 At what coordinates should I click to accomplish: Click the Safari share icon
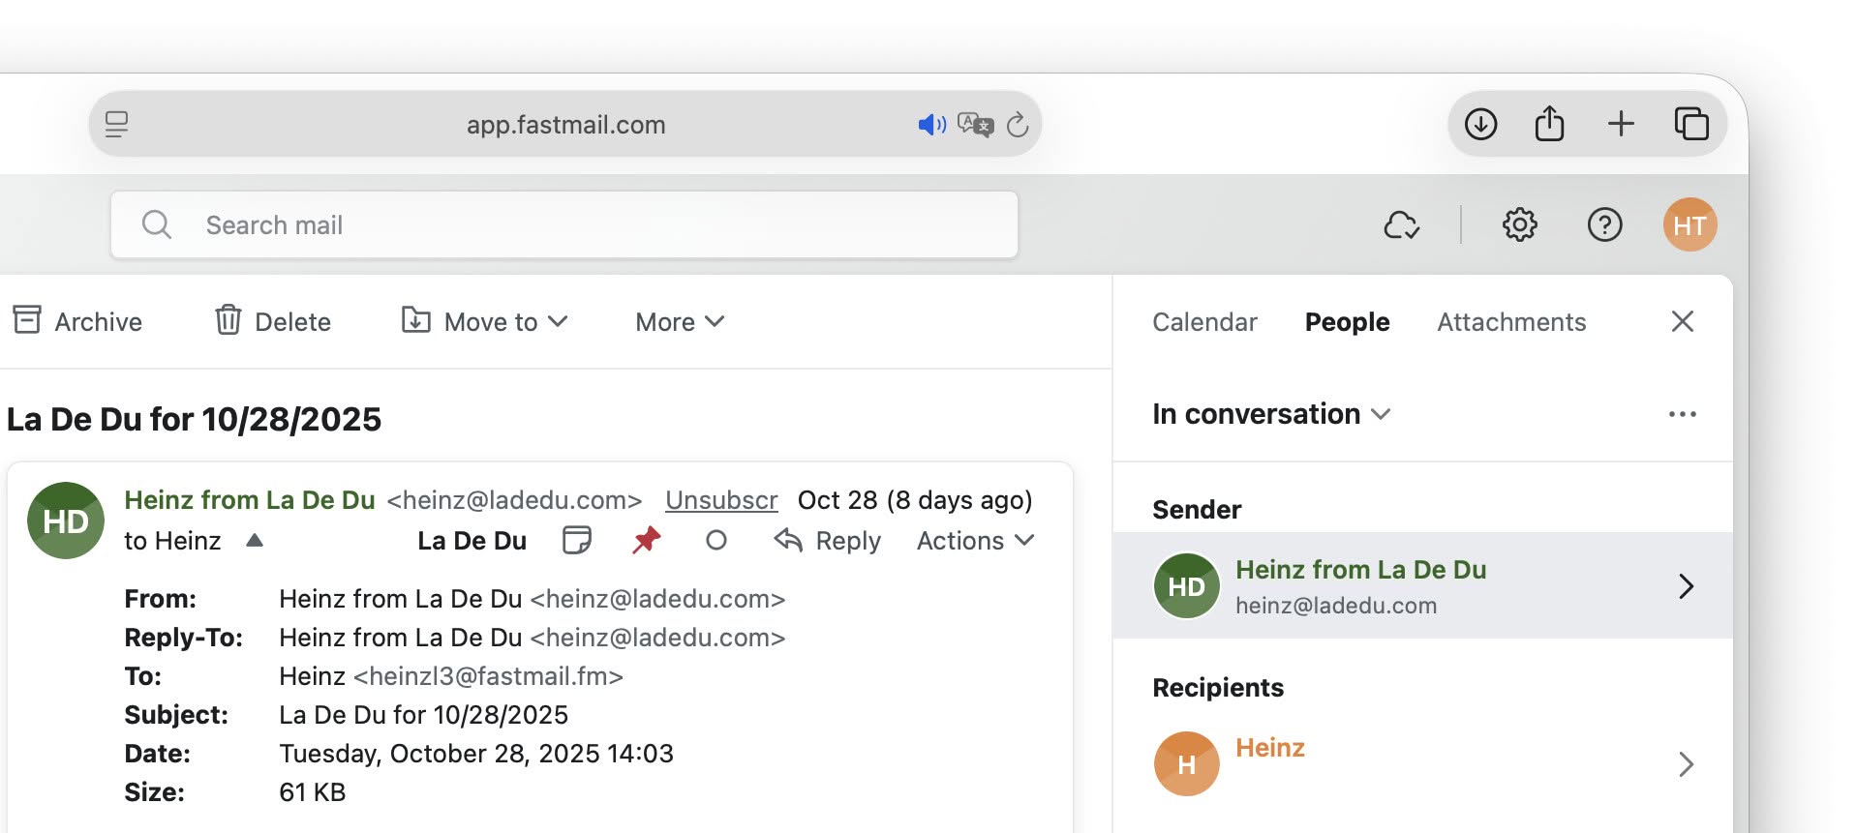(x=1549, y=123)
